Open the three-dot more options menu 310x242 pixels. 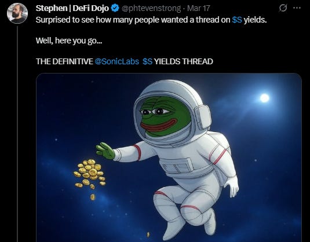click(x=297, y=8)
